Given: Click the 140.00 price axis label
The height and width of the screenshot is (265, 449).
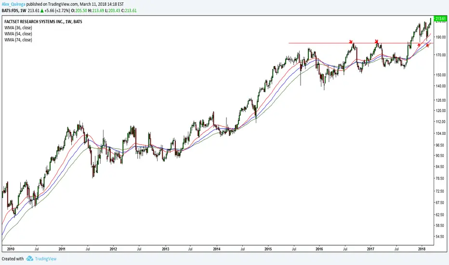Looking at the screenshot, I should click(441, 86).
